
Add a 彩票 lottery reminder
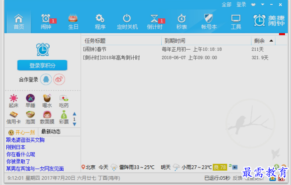click(64, 117)
